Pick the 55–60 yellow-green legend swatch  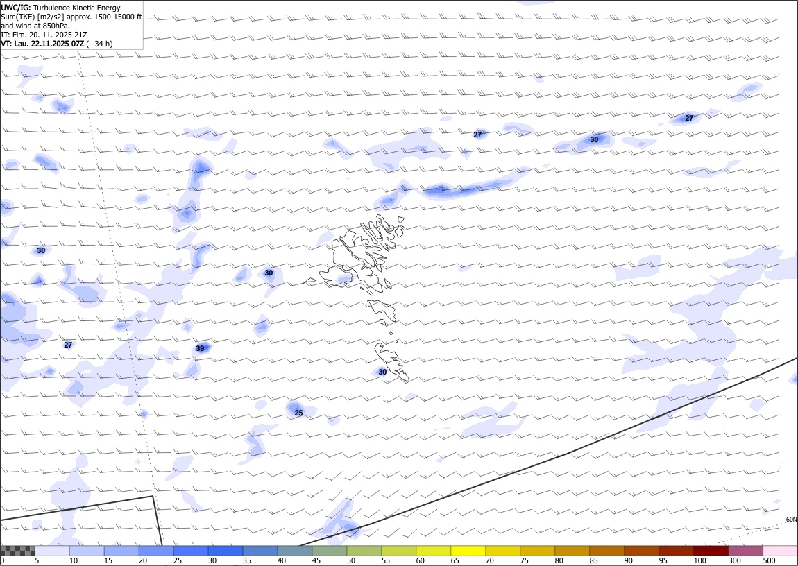pos(398,551)
